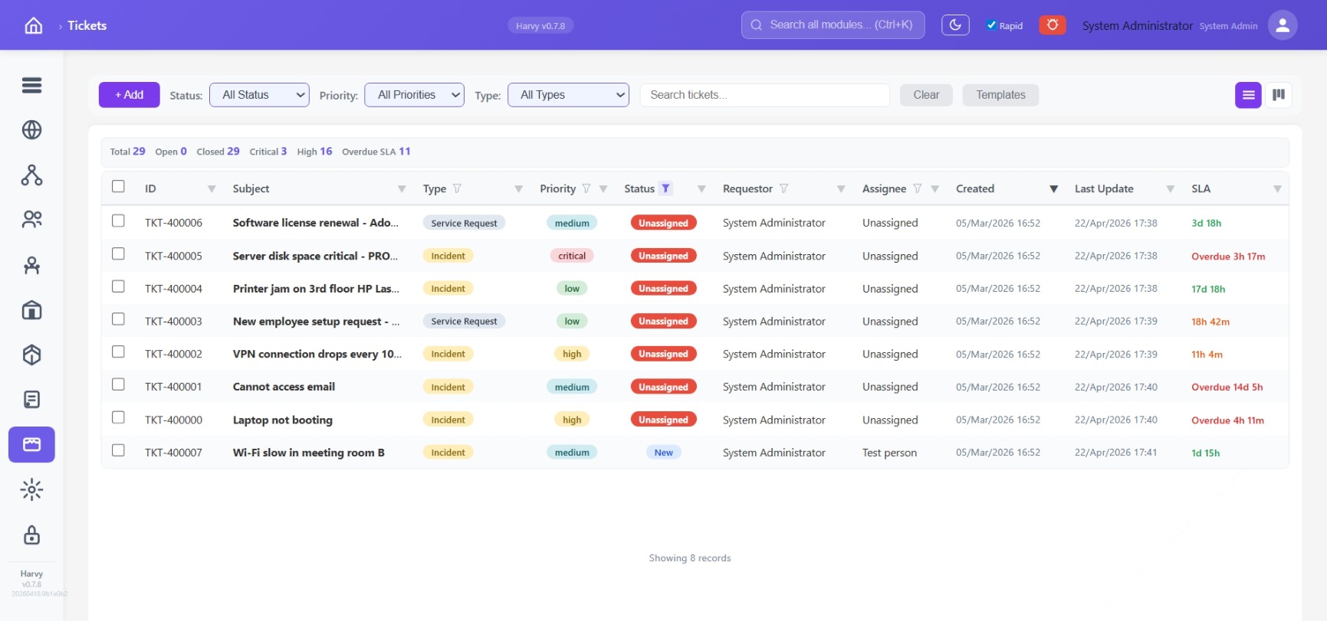The height and width of the screenshot is (621, 1327).
Task: Open the lock security sidebar icon
Action: [x=31, y=534]
